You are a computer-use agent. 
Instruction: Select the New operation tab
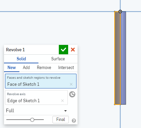pyautogui.click(x=12, y=67)
